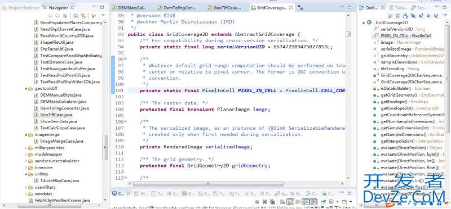Toggle Hide Static Members in Outline
The width and height of the screenshot is (451, 209).
pos(421,16)
